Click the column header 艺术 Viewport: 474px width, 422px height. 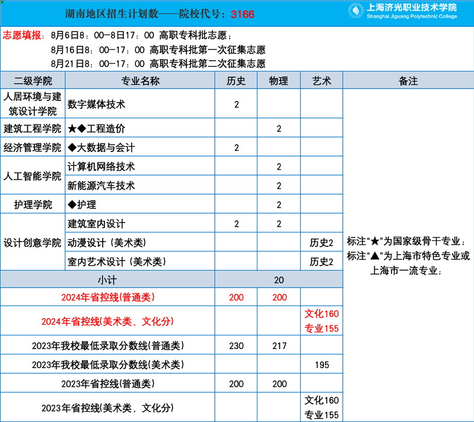(x=322, y=81)
